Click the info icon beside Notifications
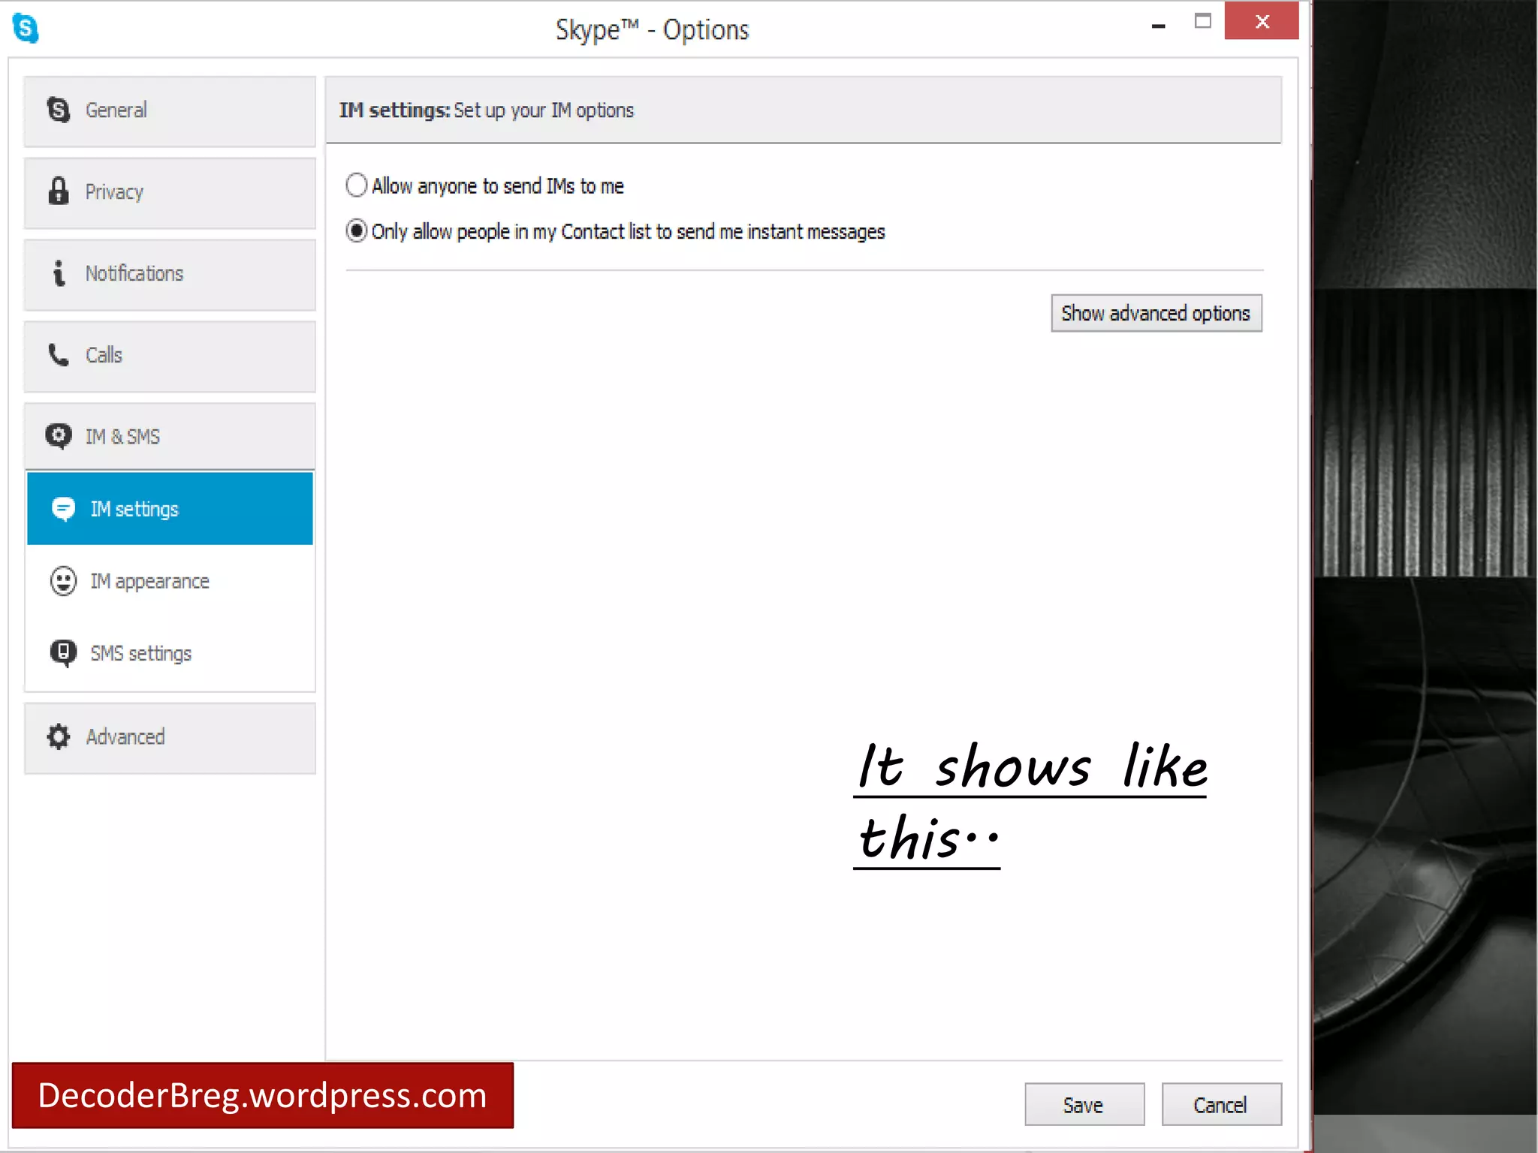 point(59,273)
